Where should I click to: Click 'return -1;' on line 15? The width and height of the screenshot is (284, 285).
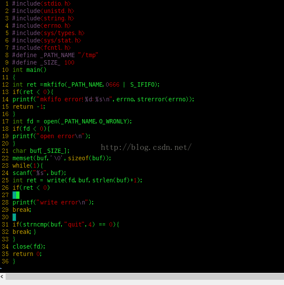pos(29,107)
